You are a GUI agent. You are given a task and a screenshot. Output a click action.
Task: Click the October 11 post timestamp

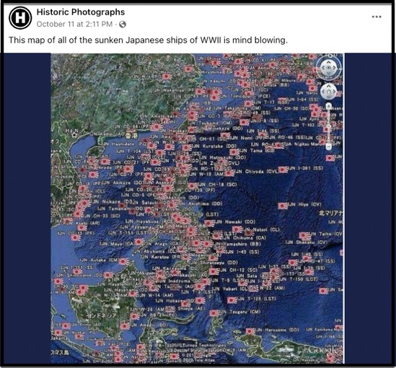pyautogui.click(x=74, y=24)
